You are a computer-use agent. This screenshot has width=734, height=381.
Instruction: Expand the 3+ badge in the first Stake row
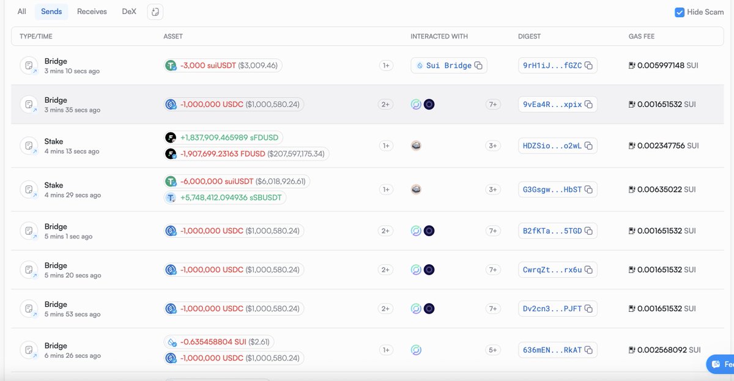(493, 146)
